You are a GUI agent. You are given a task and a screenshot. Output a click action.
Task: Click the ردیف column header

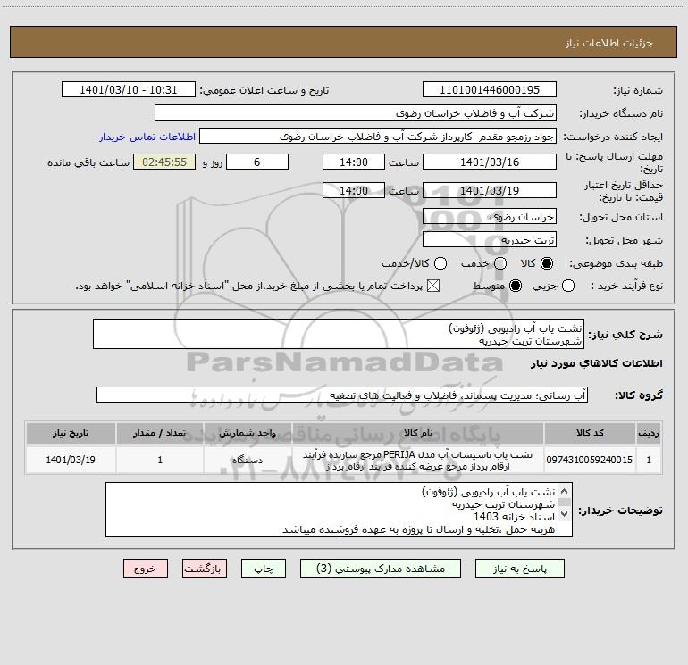tap(649, 433)
